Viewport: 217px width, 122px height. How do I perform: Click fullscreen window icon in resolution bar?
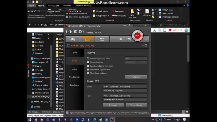146,45
